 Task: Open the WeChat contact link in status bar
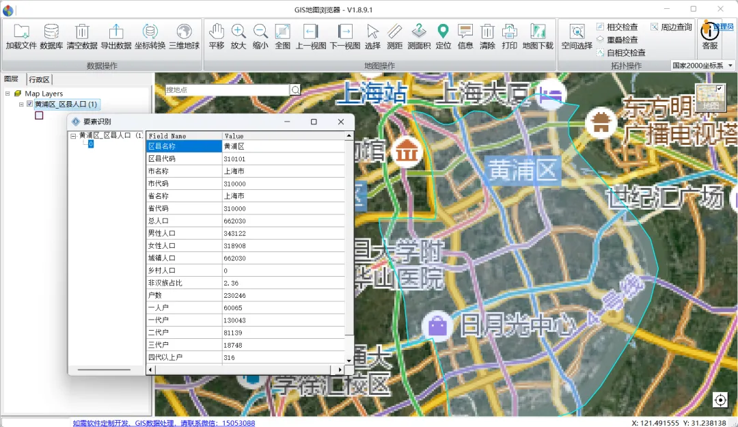tap(164, 423)
